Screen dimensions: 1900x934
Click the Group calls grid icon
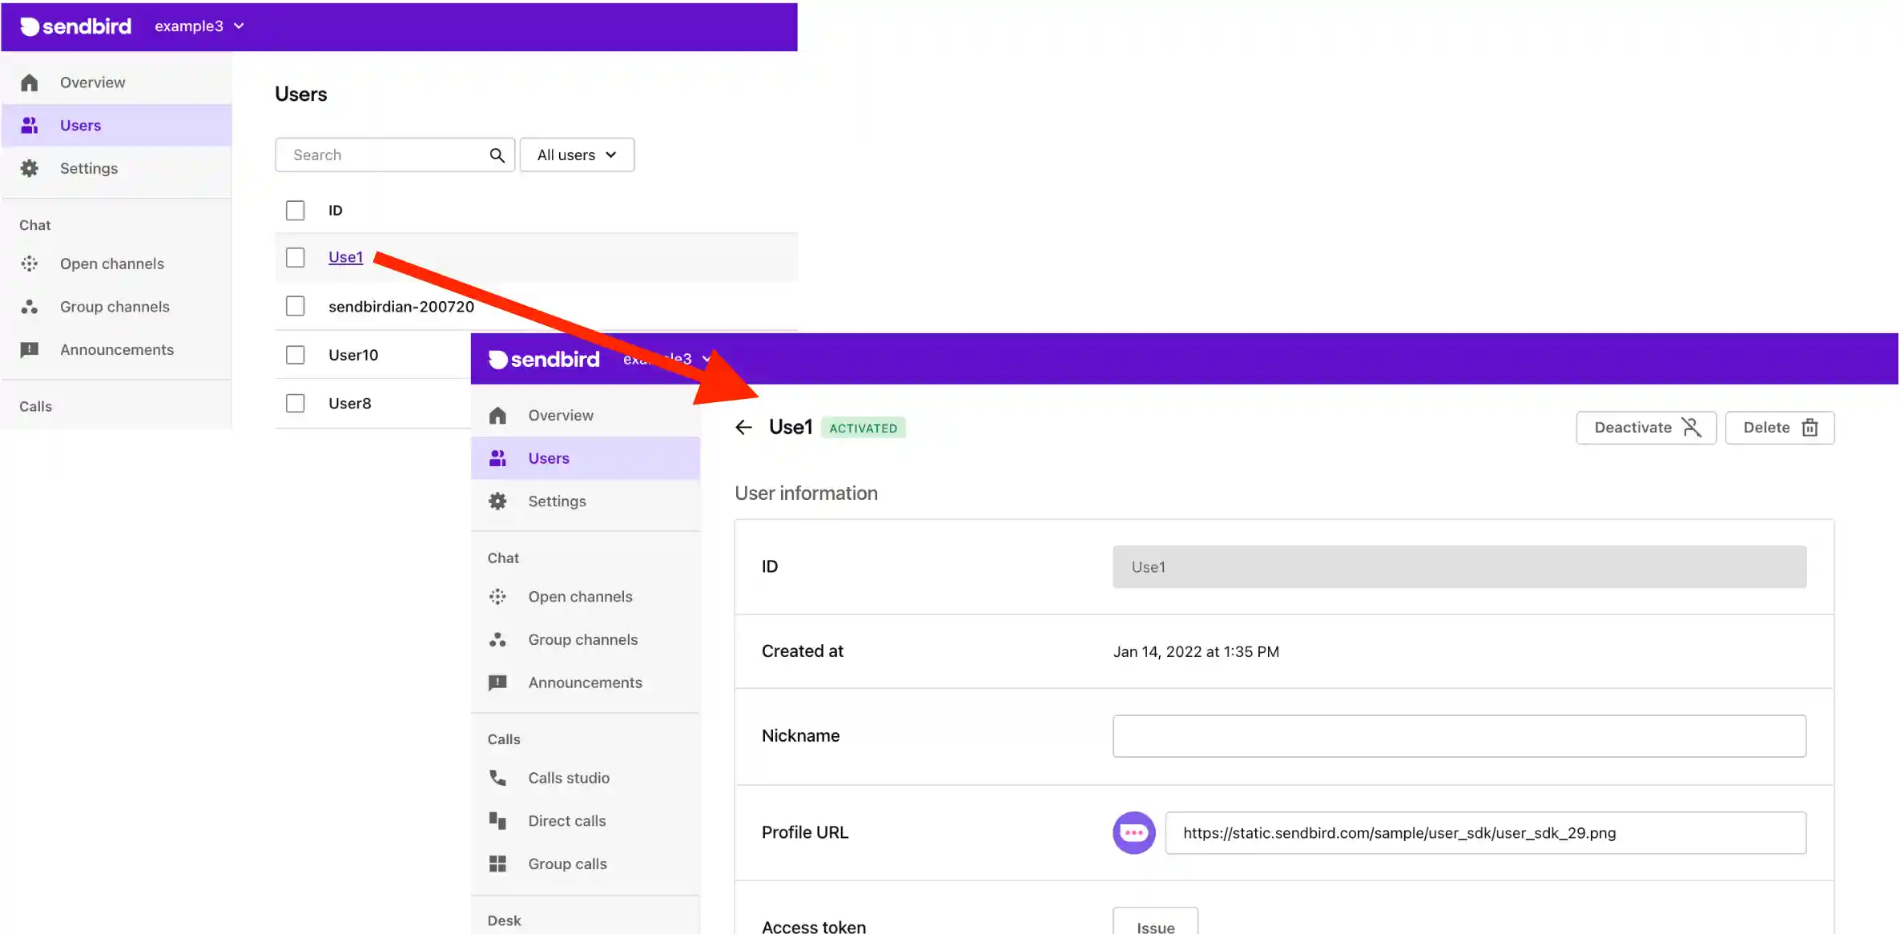497,864
